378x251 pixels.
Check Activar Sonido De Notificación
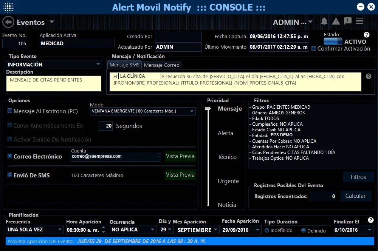coord(10,139)
